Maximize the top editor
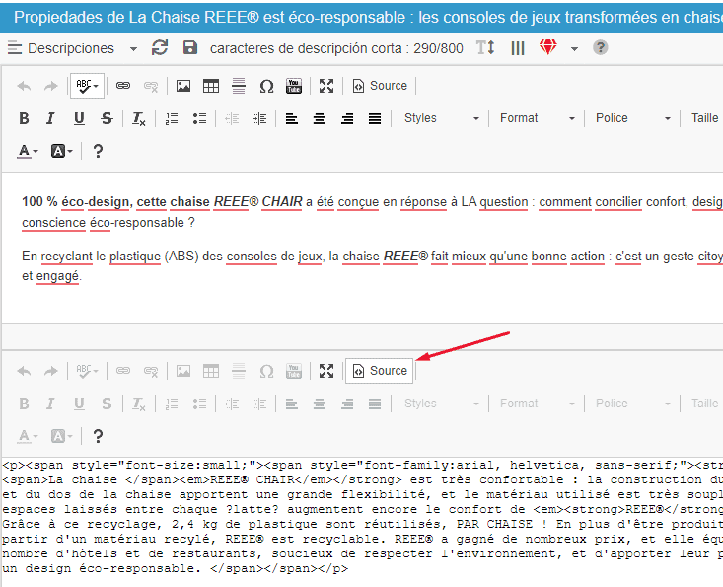Screen dimensions: 723x587 (326, 86)
